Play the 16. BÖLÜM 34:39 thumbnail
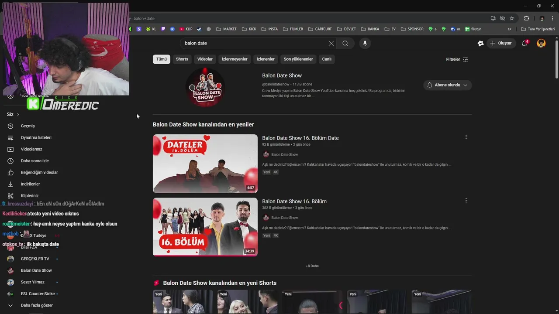This screenshot has width=559, height=314. point(205,227)
